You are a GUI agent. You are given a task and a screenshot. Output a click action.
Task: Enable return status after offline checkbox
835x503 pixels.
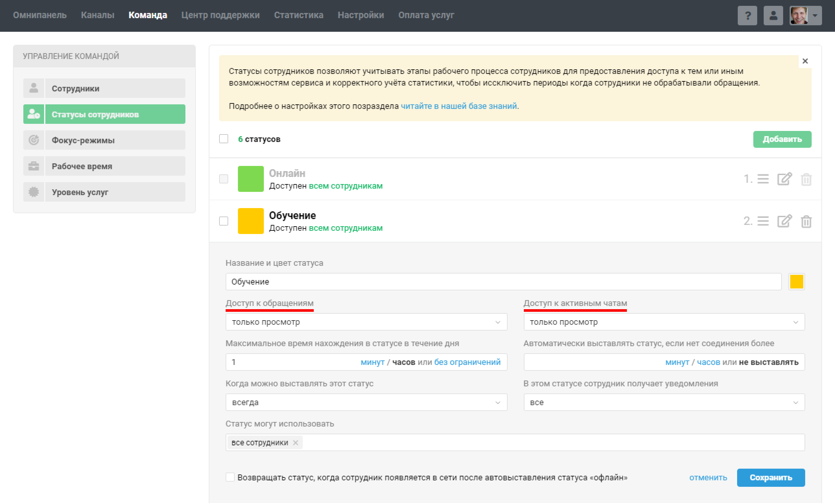[x=230, y=477]
